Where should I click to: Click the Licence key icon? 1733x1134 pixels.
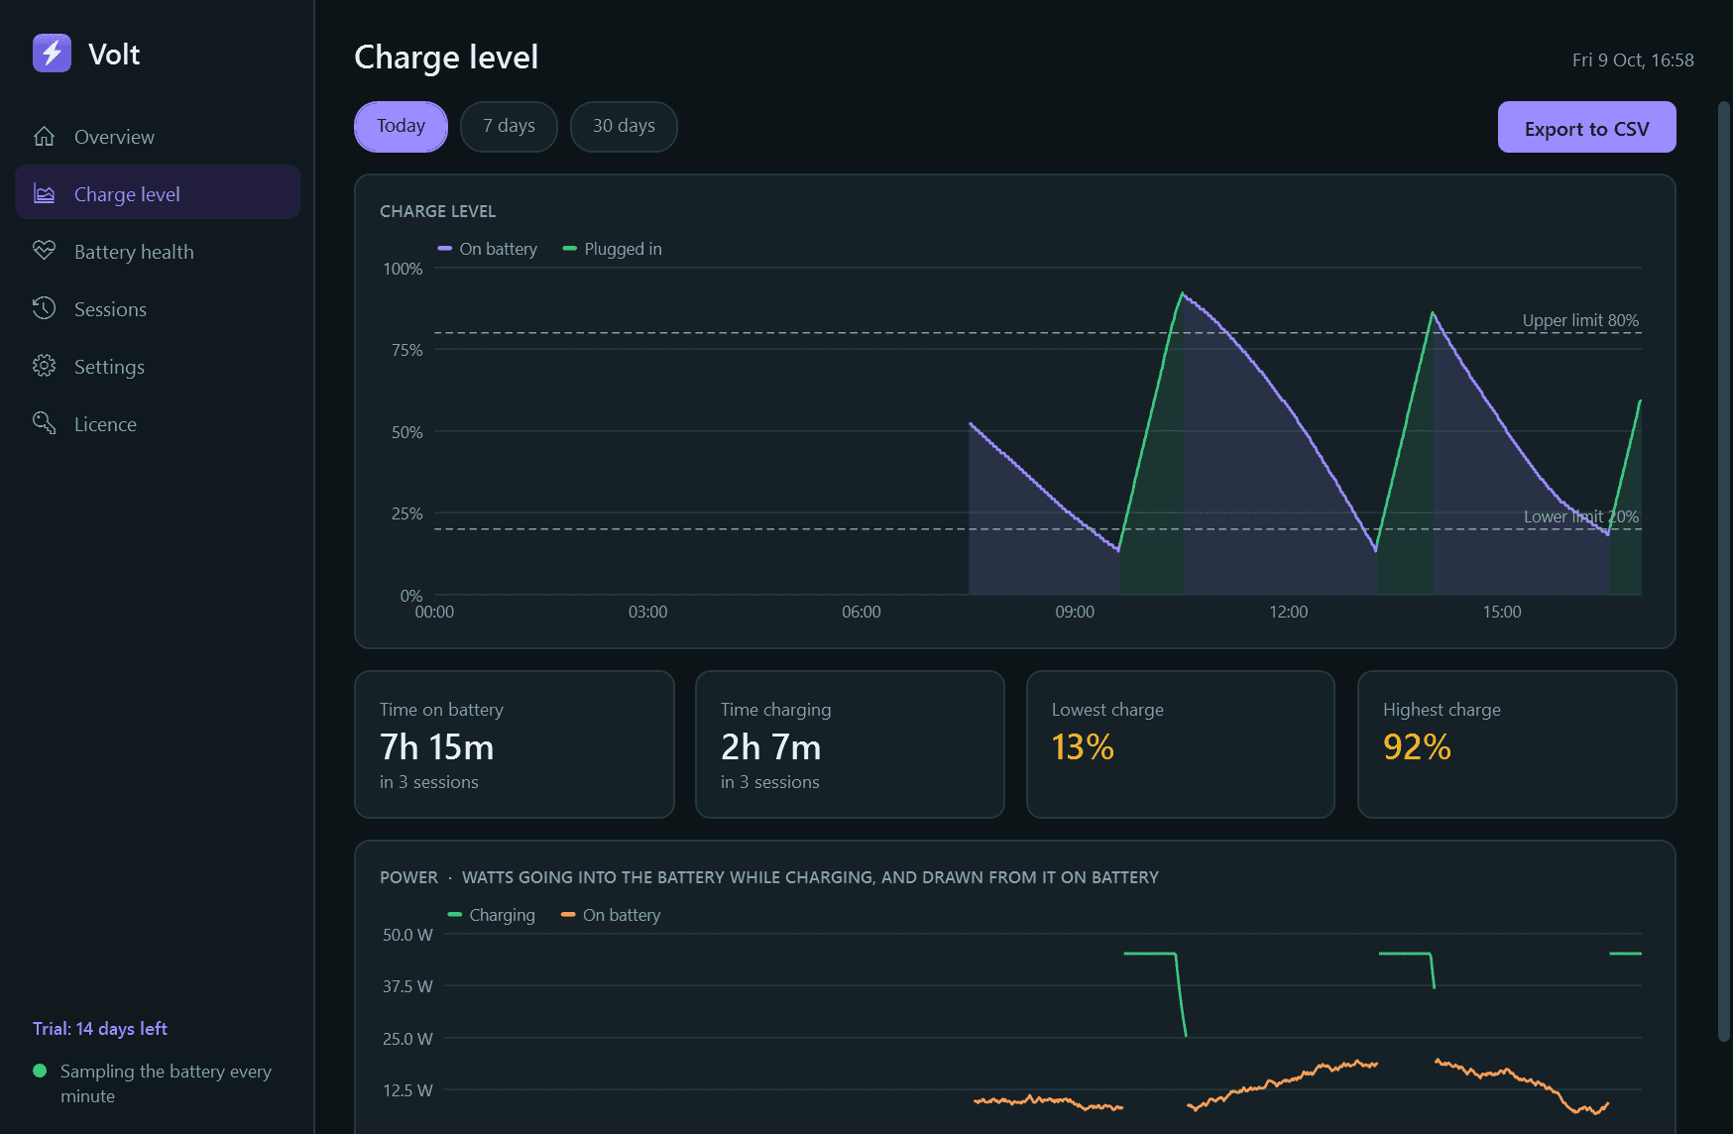[44, 423]
